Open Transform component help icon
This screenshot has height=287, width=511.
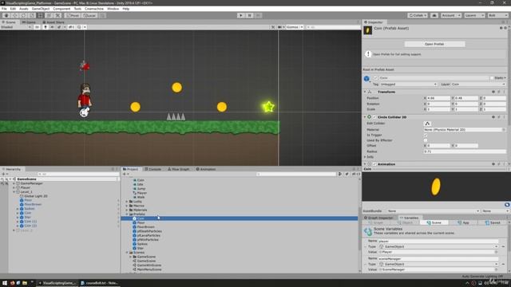(x=493, y=92)
